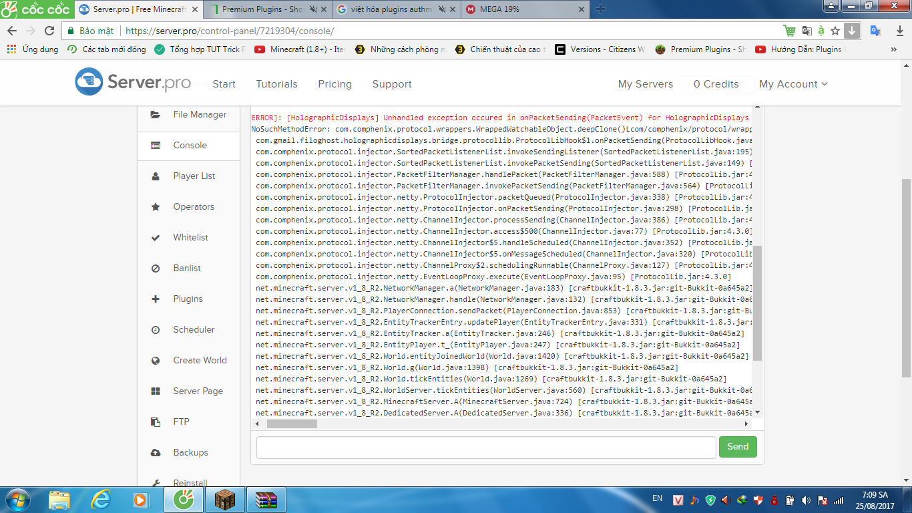Open the Support page
Viewport: 912px width, 513px height.
click(x=392, y=84)
